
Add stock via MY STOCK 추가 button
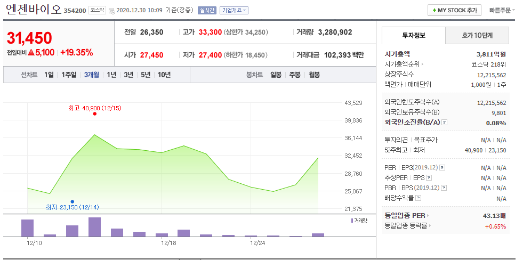[454, 10]
